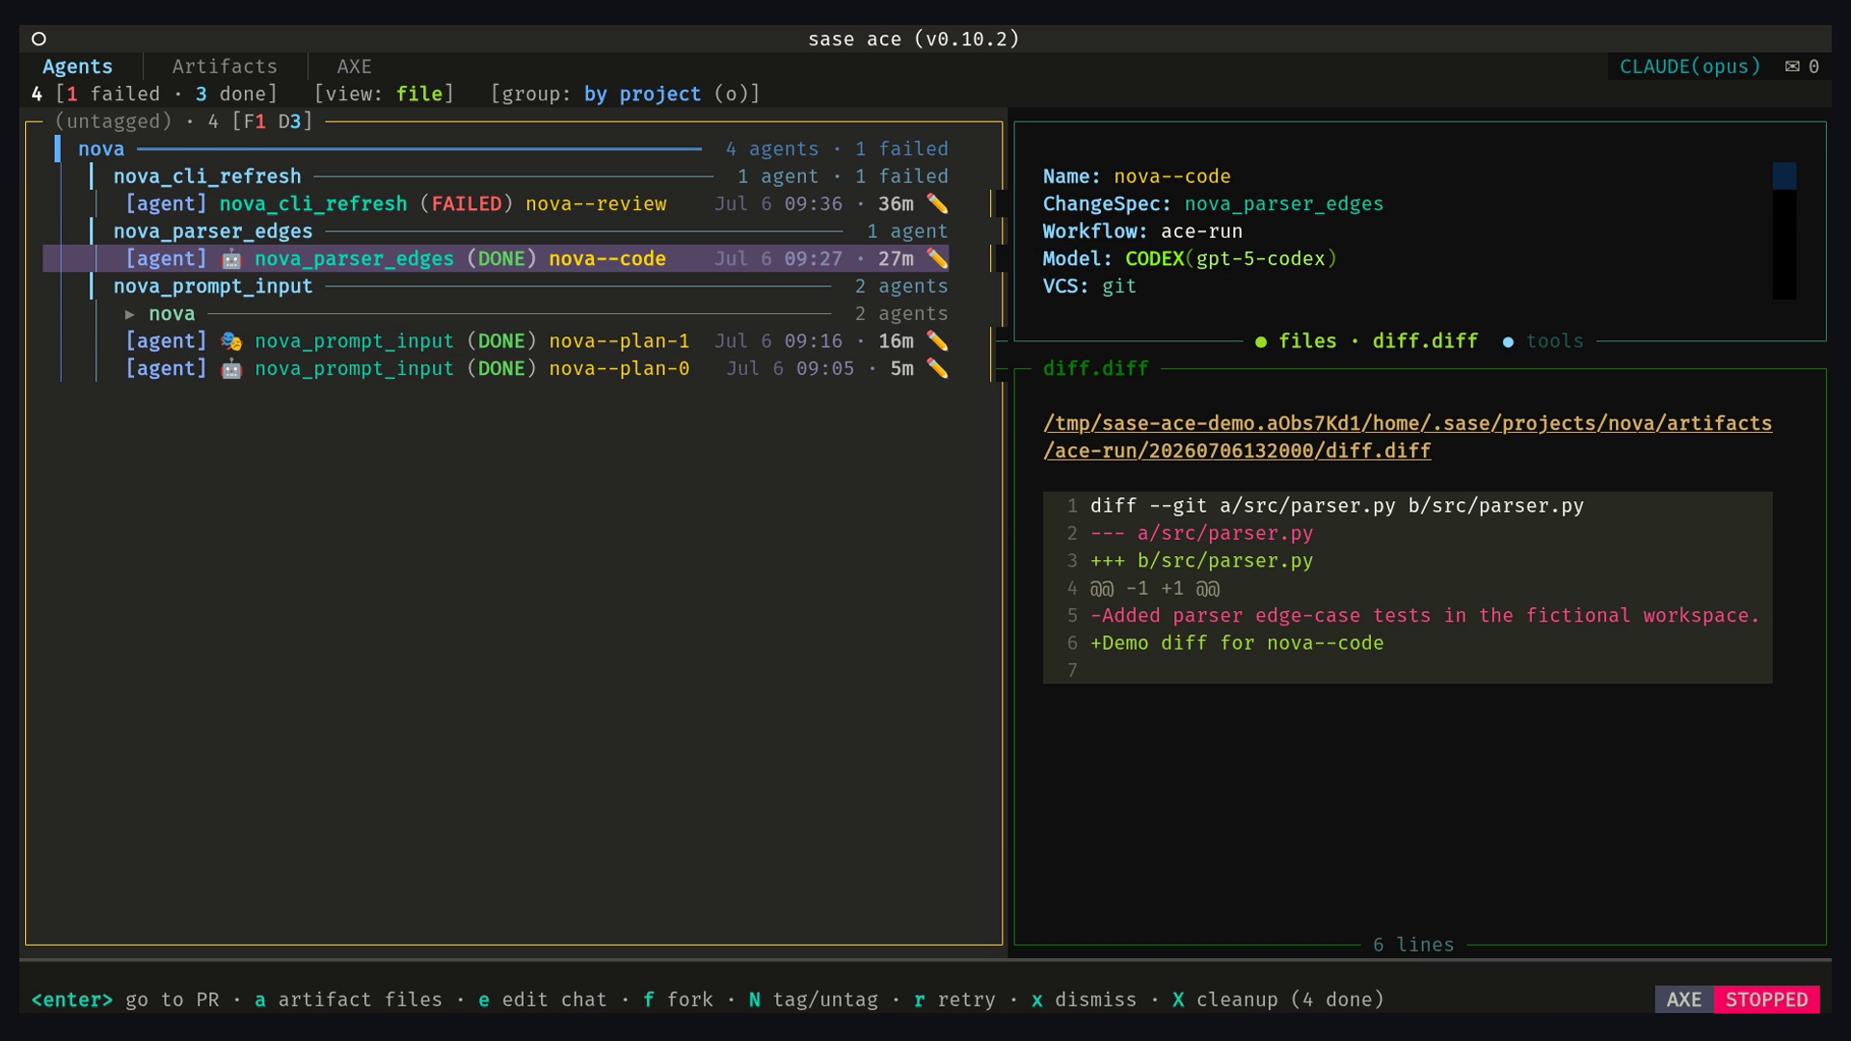
Task: Open the diff.diff file path link
Action: [1408, 437]
